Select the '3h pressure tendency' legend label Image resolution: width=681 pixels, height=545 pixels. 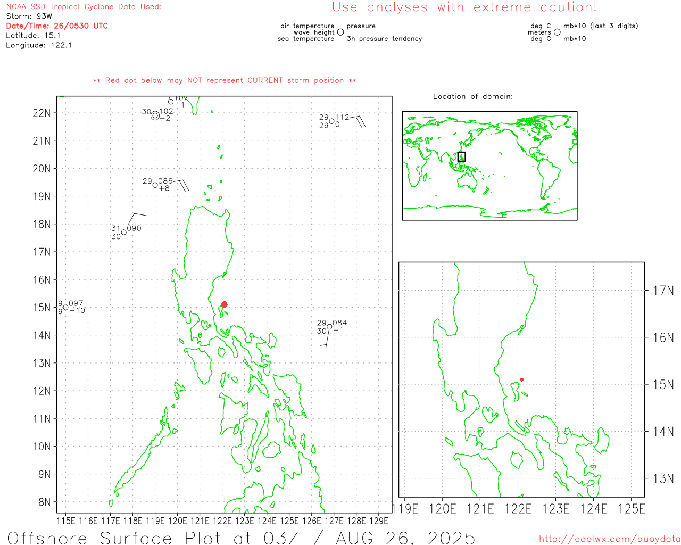(x=384, y=38)
